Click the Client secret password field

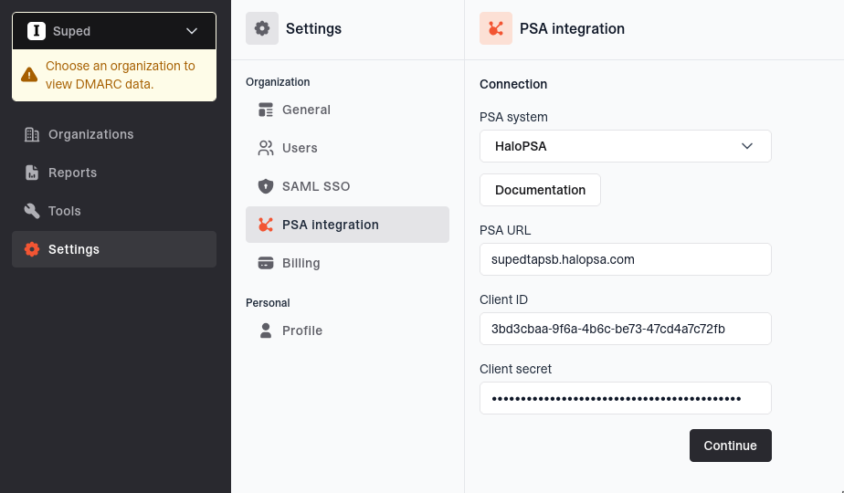pos(626,398)
